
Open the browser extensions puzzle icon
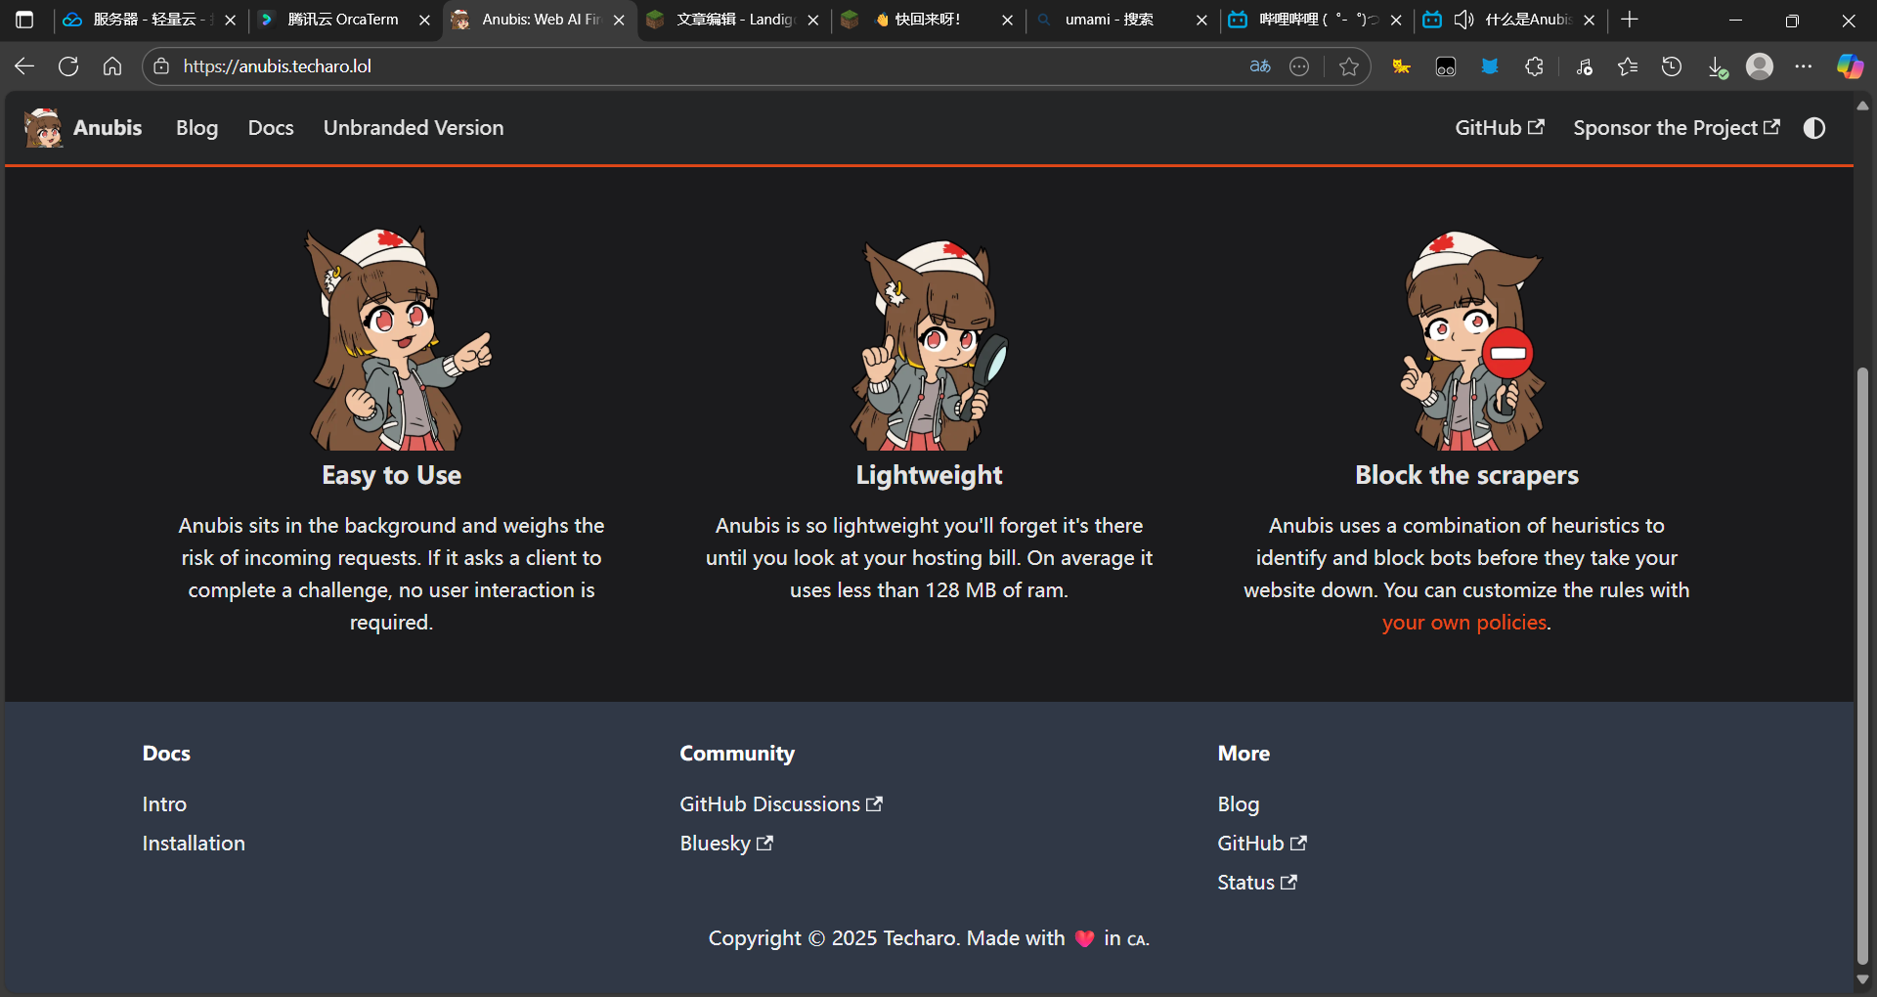[x=1534, y=66]
